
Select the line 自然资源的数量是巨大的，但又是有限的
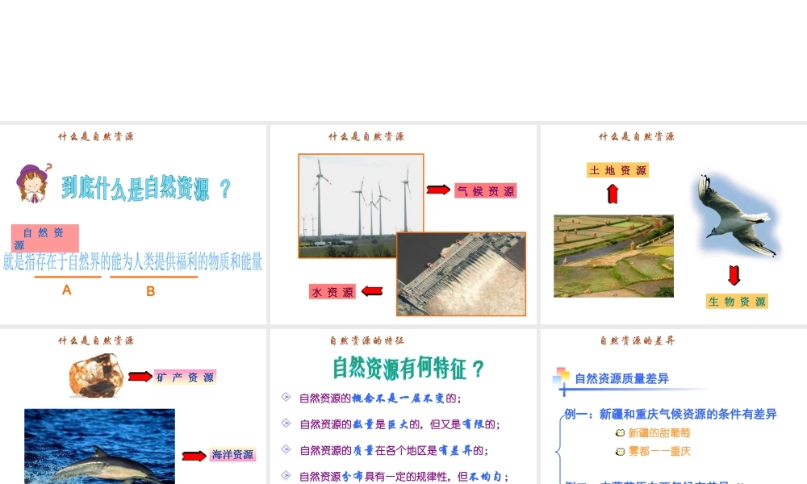click(x=400, y=424)
